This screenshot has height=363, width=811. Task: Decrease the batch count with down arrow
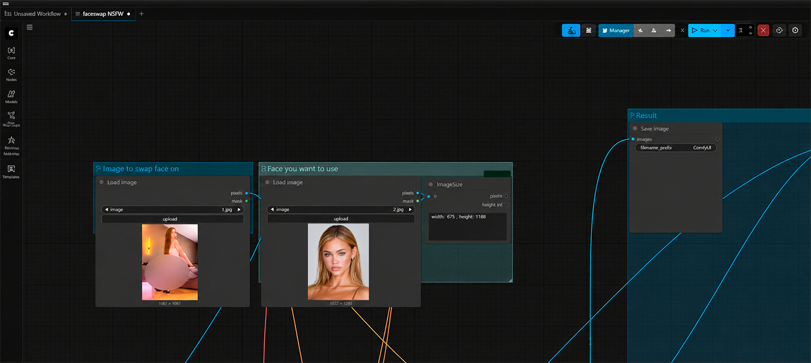[x=751, y=34]
